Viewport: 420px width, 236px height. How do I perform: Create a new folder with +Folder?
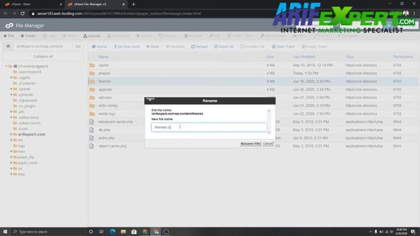point(28,35)
